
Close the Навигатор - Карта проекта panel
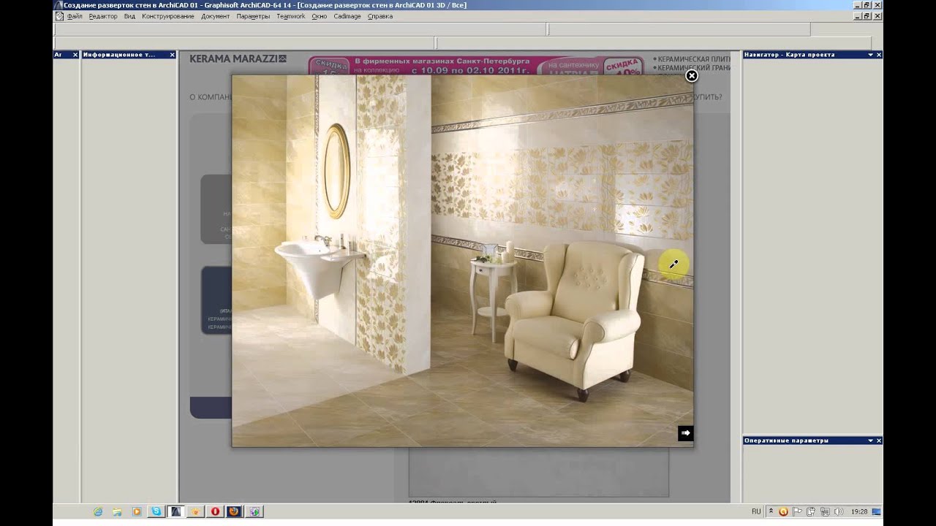pos(879,55)
